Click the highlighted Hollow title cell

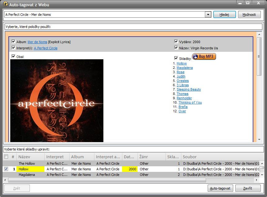30,169
